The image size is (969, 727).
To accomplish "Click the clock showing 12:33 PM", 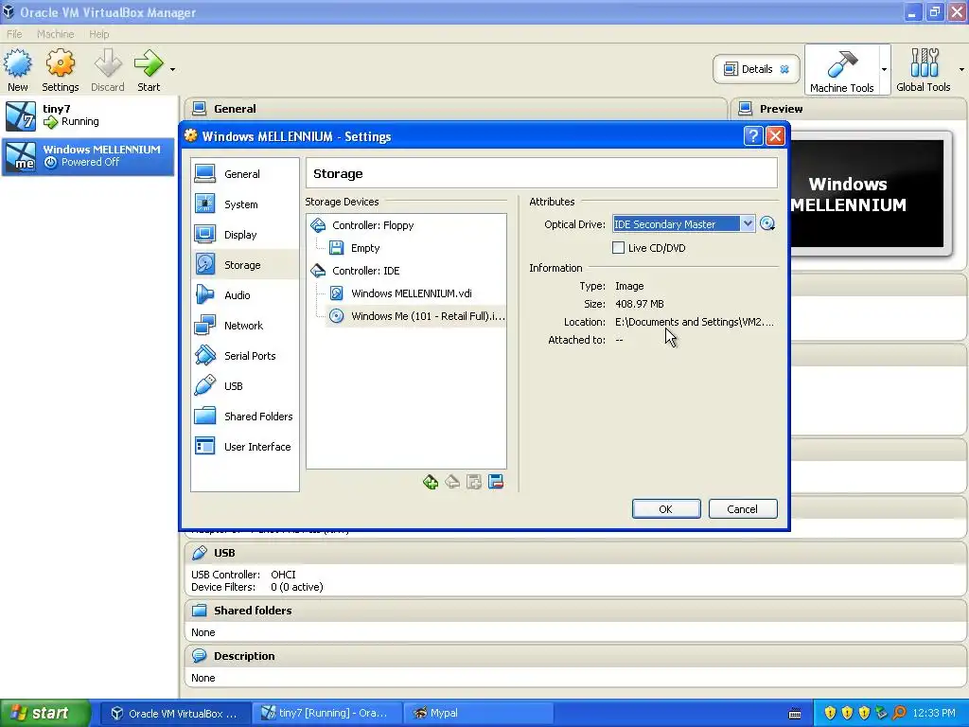I will tap(934, 714).
